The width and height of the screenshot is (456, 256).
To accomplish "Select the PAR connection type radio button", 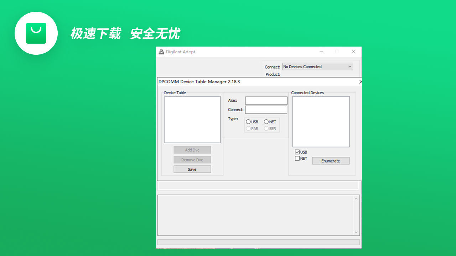I will point(248,128).
